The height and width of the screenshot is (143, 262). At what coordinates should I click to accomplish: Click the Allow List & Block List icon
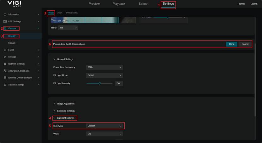coord(5,71)
